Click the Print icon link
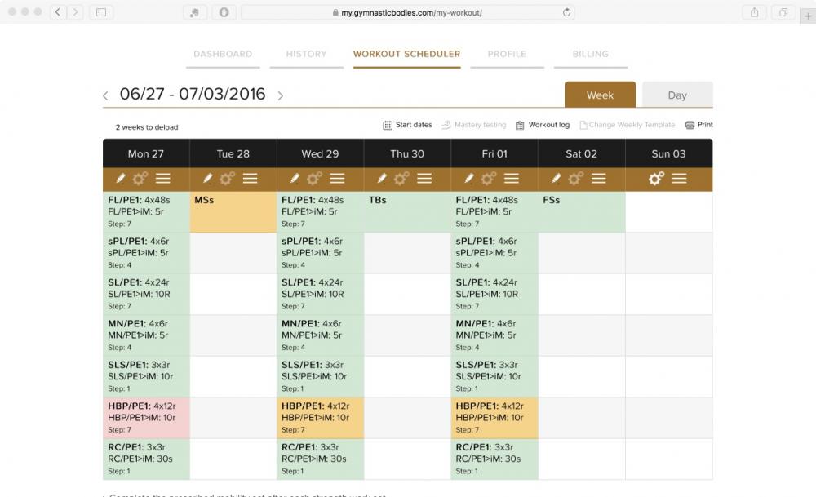 pyautogui.click(x=699, y=125)
